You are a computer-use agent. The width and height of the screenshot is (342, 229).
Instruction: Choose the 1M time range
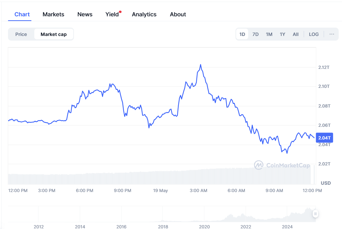click(269, 34)
